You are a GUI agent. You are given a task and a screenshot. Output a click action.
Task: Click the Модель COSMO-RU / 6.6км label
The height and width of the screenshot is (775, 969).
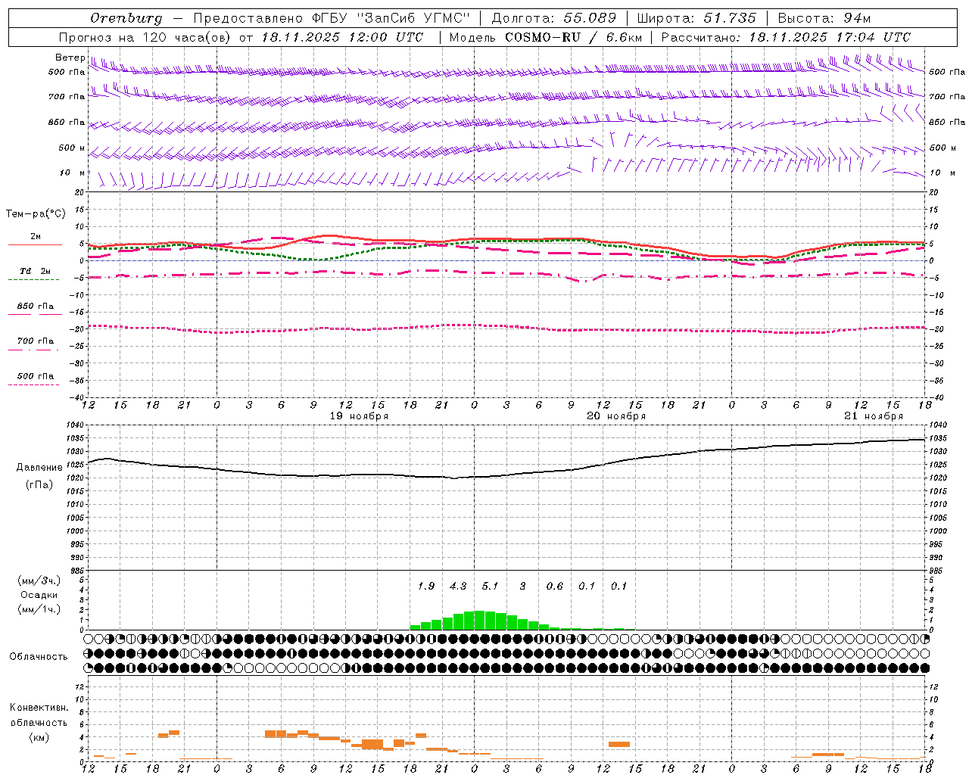545,37
